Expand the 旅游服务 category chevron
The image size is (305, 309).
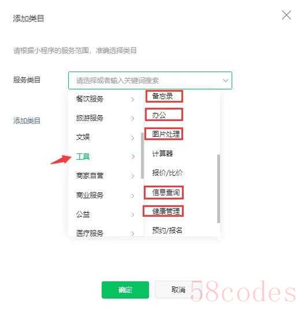pos(132,118)
